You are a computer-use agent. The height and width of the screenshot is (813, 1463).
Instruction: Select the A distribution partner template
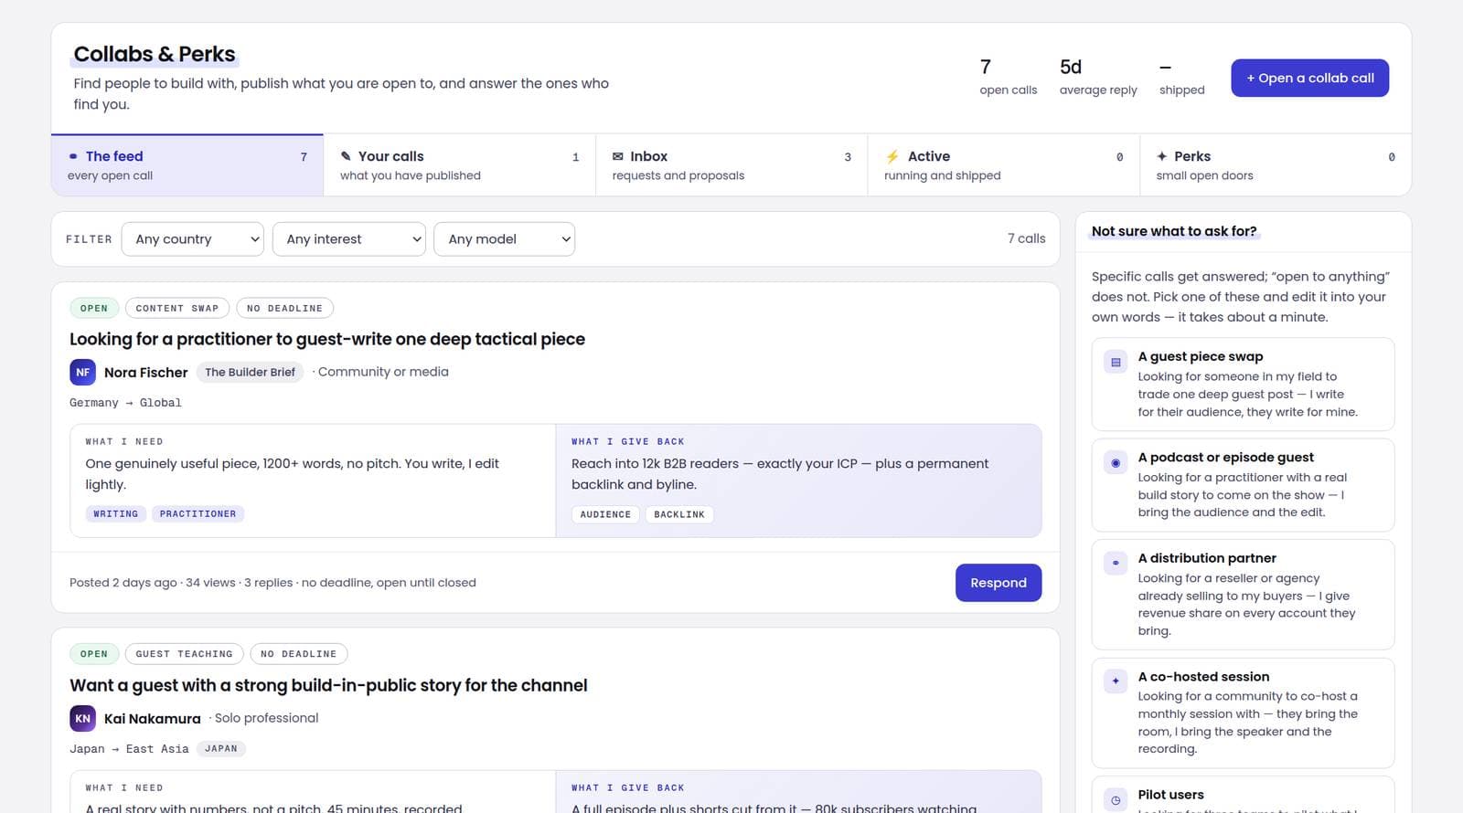pyautogui.click(x=1243, y=595)
